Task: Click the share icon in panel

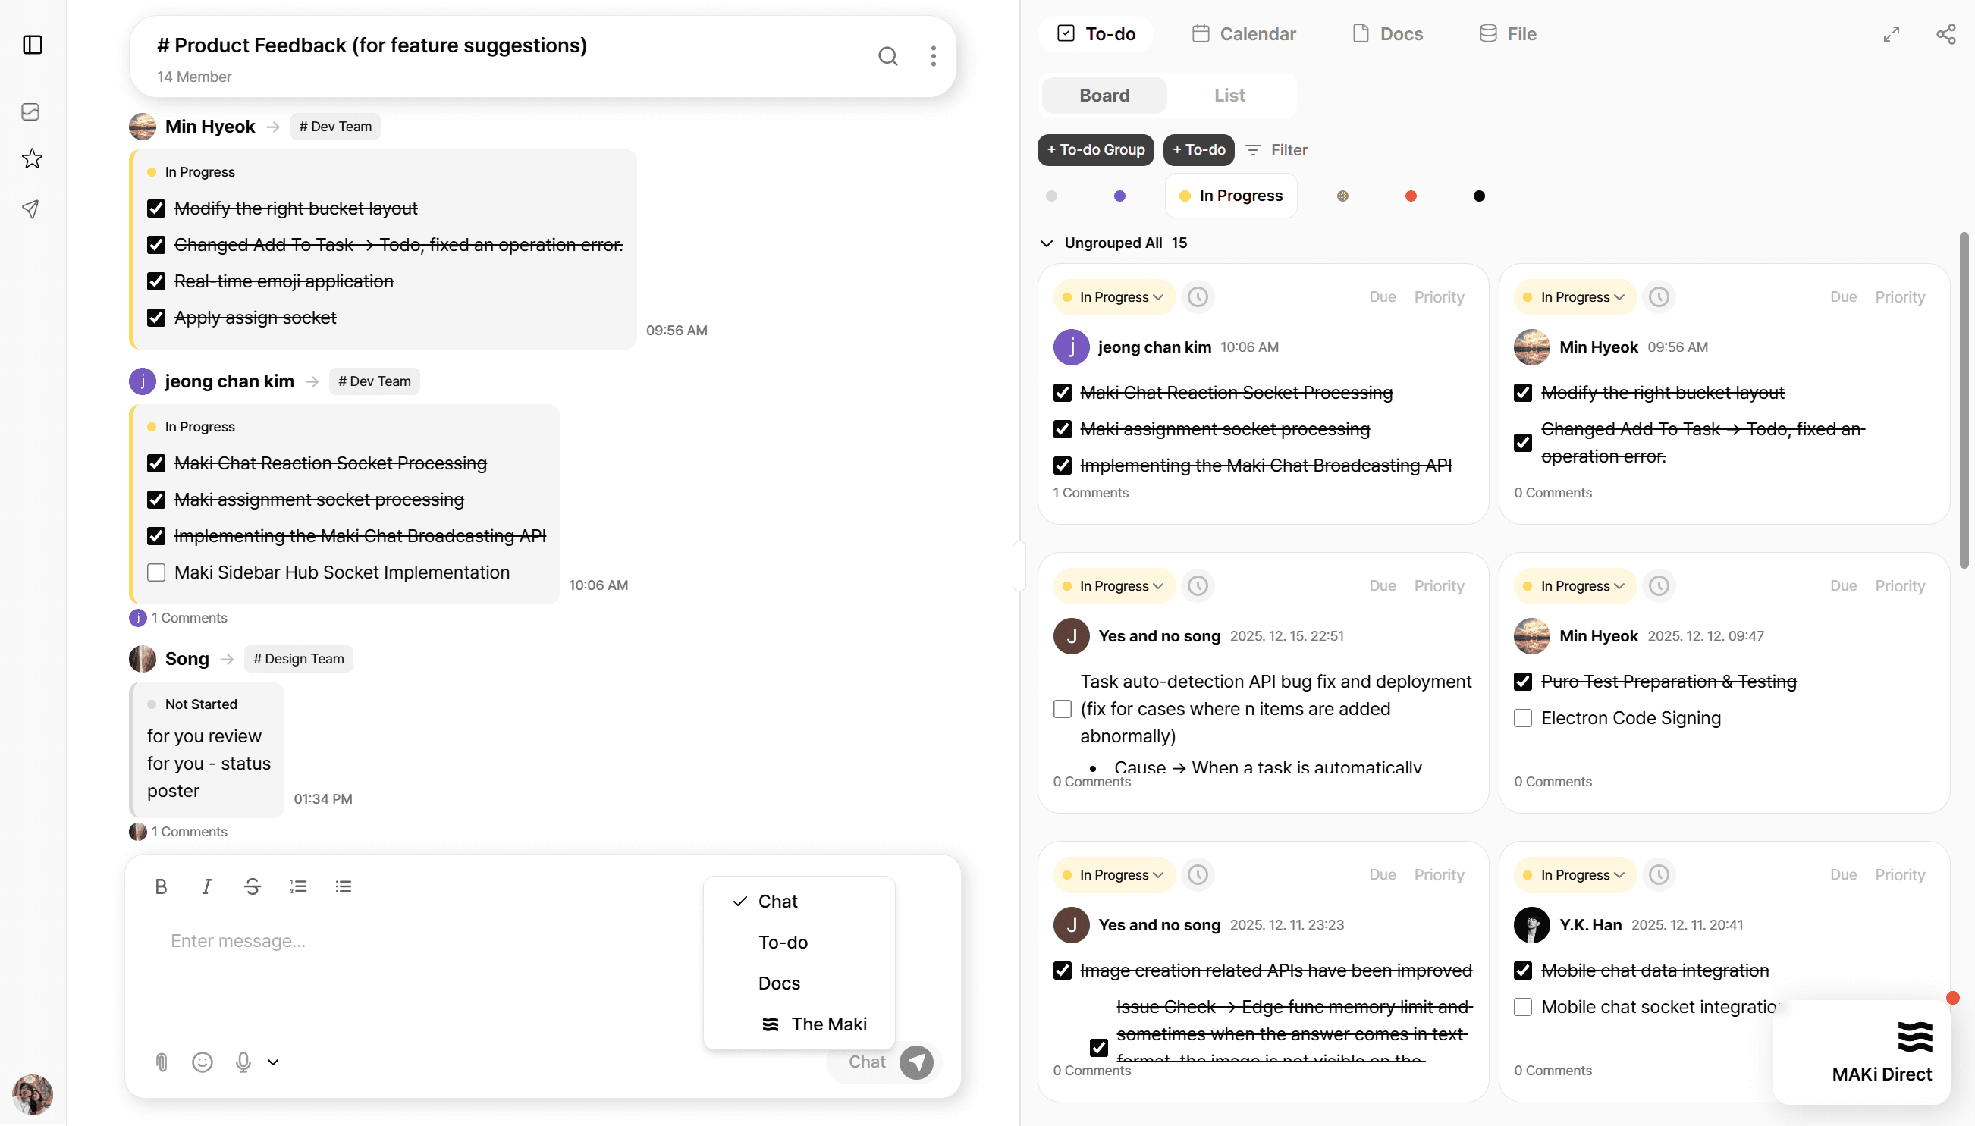Action: pyautogui.click(x=1945, y=34)
